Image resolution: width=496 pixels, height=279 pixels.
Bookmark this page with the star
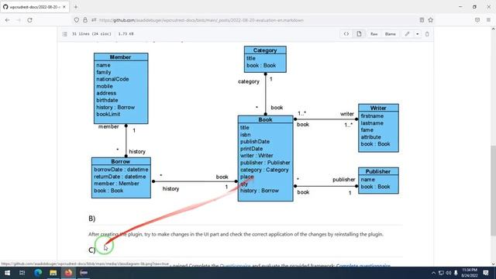[x=431, y=20]
